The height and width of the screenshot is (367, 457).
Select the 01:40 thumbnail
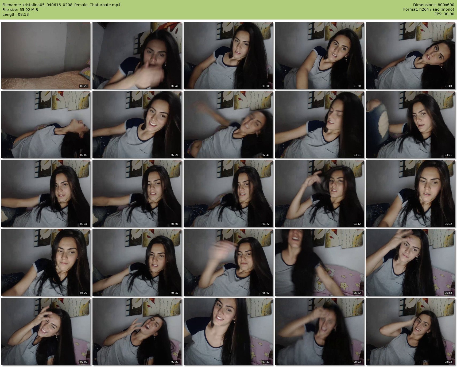(410, 56)
